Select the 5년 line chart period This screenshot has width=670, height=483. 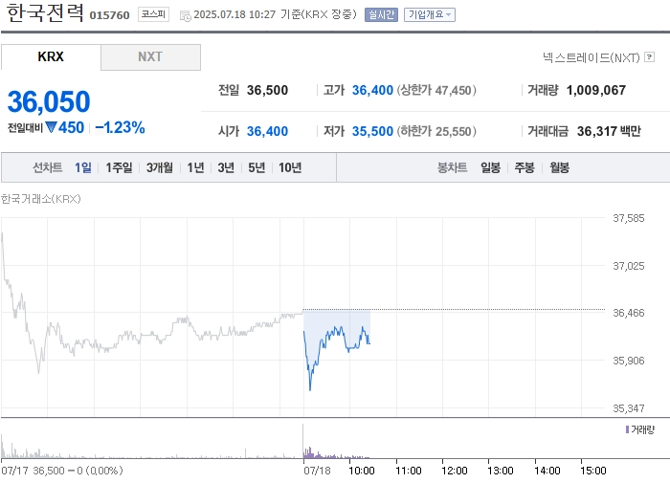click(x=257, y=167)
